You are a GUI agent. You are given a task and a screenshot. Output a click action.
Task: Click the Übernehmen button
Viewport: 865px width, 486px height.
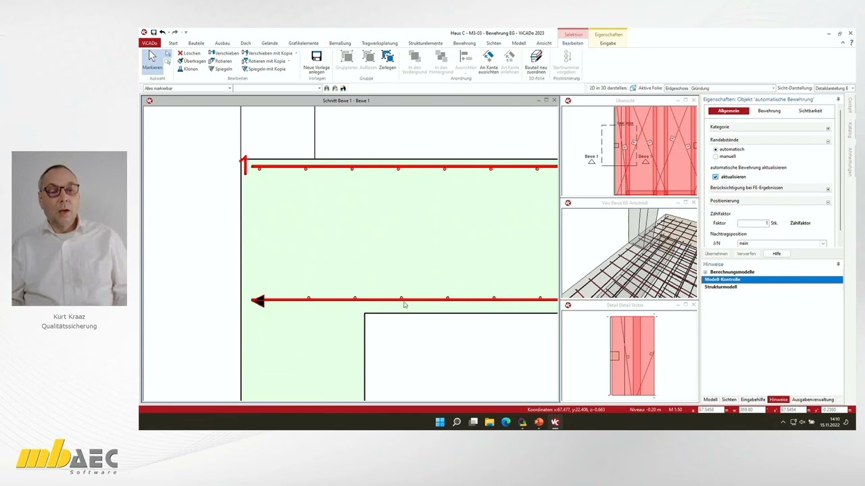pos(716,254)
